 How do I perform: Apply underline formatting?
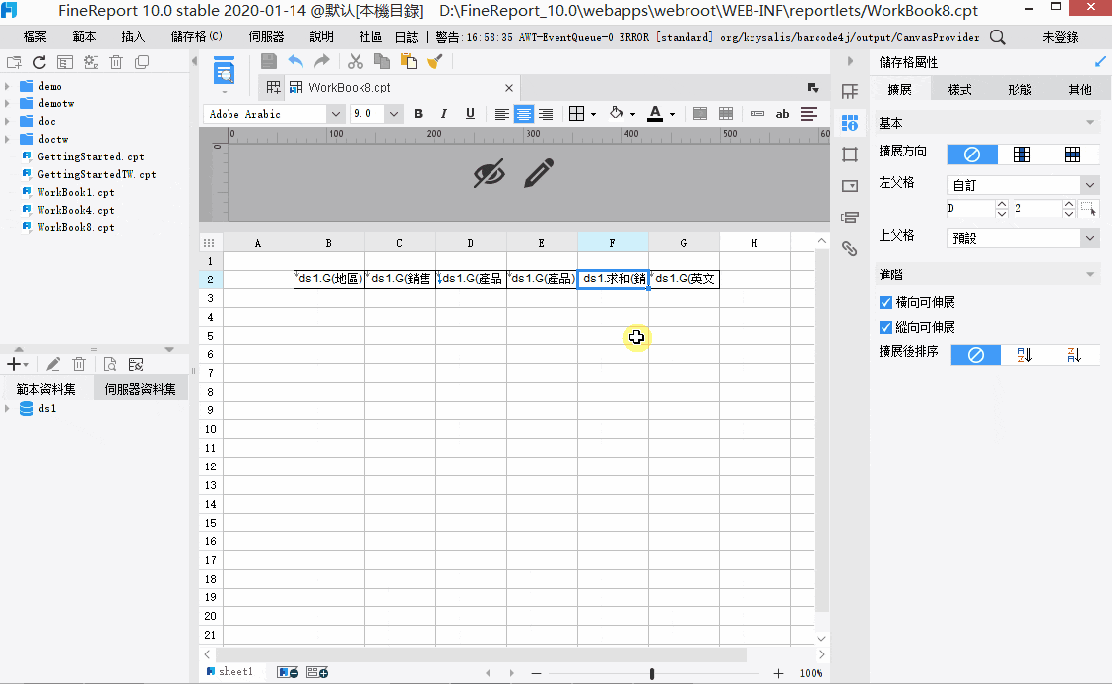point(470,114)
